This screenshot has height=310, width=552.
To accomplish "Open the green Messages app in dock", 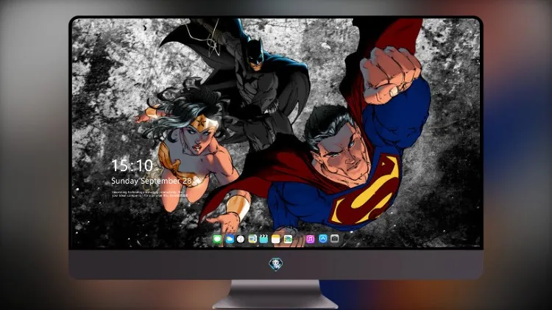I will [218, 239].
